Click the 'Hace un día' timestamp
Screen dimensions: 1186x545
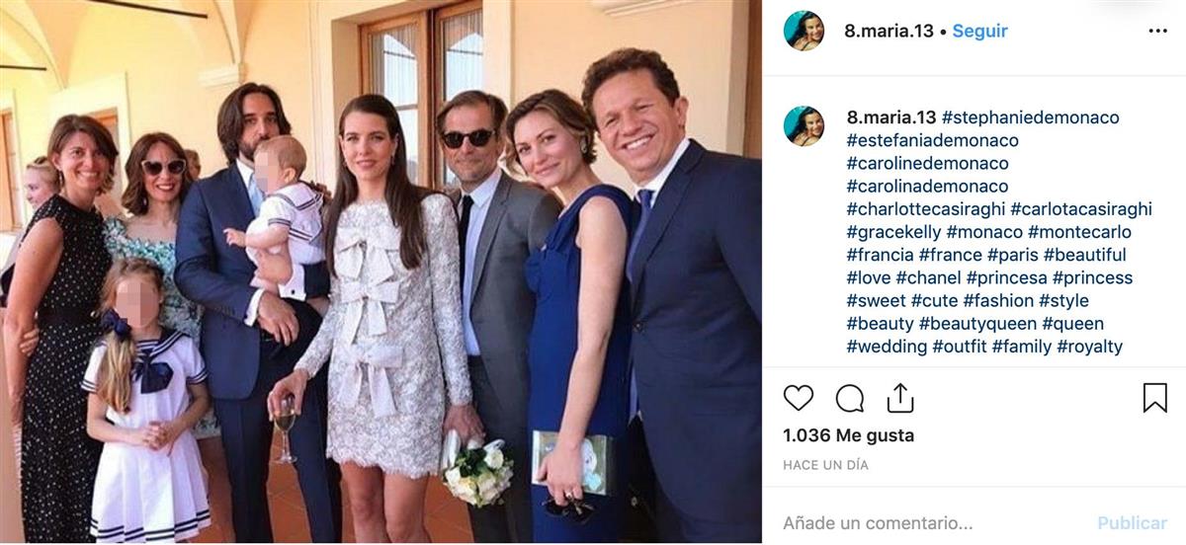coord(825,465)
